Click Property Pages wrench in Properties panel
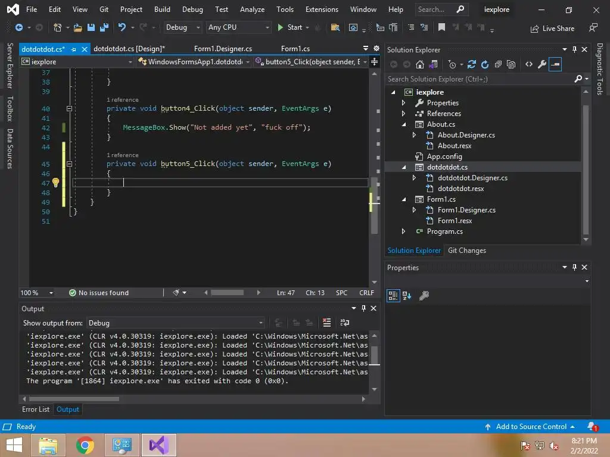Image resolution: width=610 pixels, height=457 pixels. (424, 296)
